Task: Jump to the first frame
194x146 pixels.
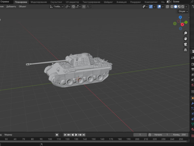Action: pyautogui.click(x=65, y=135)
